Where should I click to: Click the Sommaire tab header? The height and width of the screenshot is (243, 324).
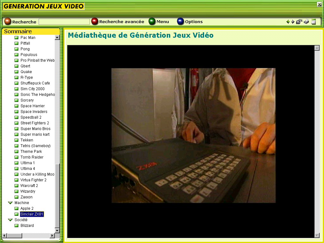click(18, 31)
